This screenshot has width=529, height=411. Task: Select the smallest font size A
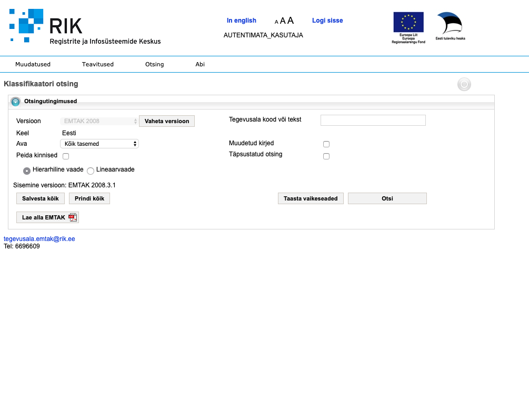coord(276,22)
